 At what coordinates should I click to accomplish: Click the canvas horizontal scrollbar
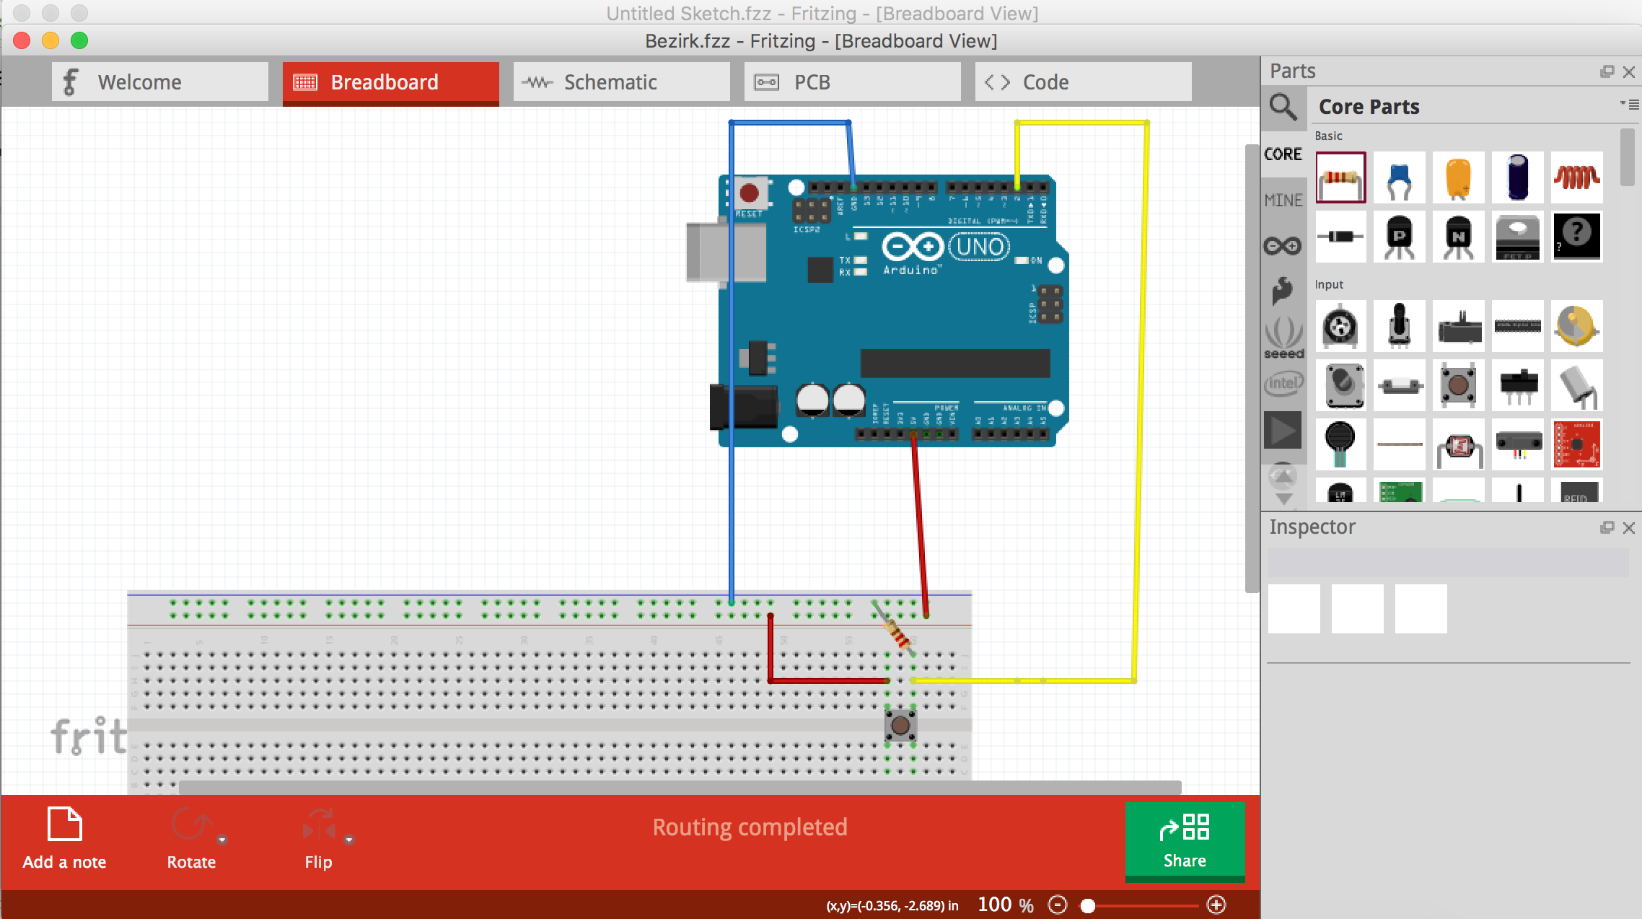click(x=680, y=787)
